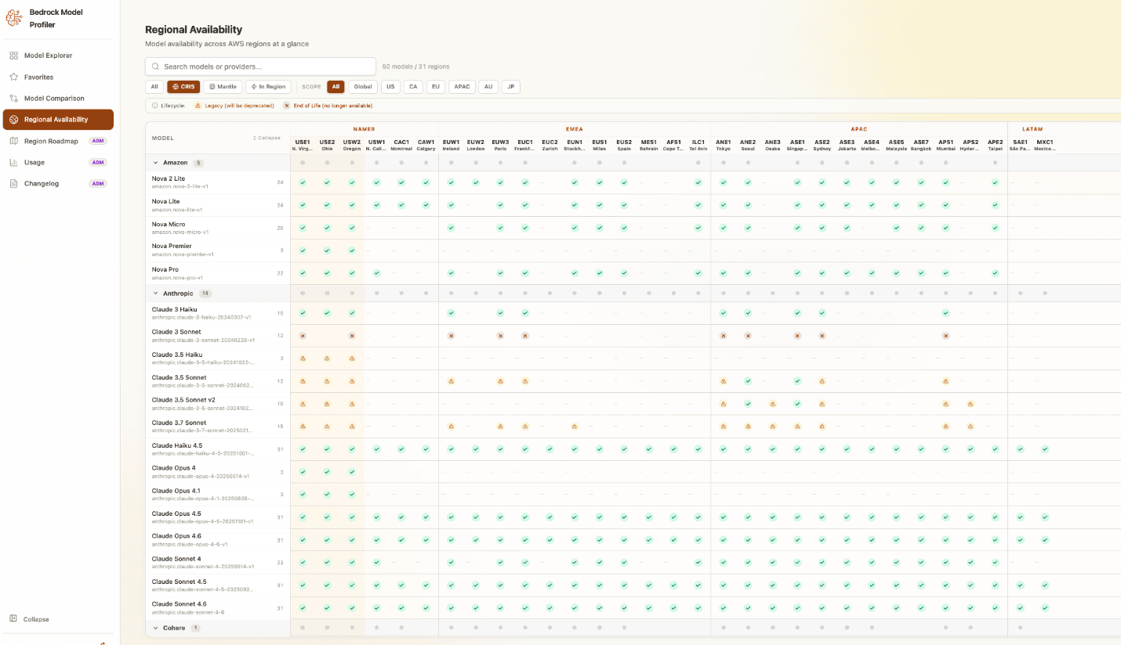Click the Model Explorer grid icon
The height and width of the screenshot is (645, 1121).
click(13, 56)
